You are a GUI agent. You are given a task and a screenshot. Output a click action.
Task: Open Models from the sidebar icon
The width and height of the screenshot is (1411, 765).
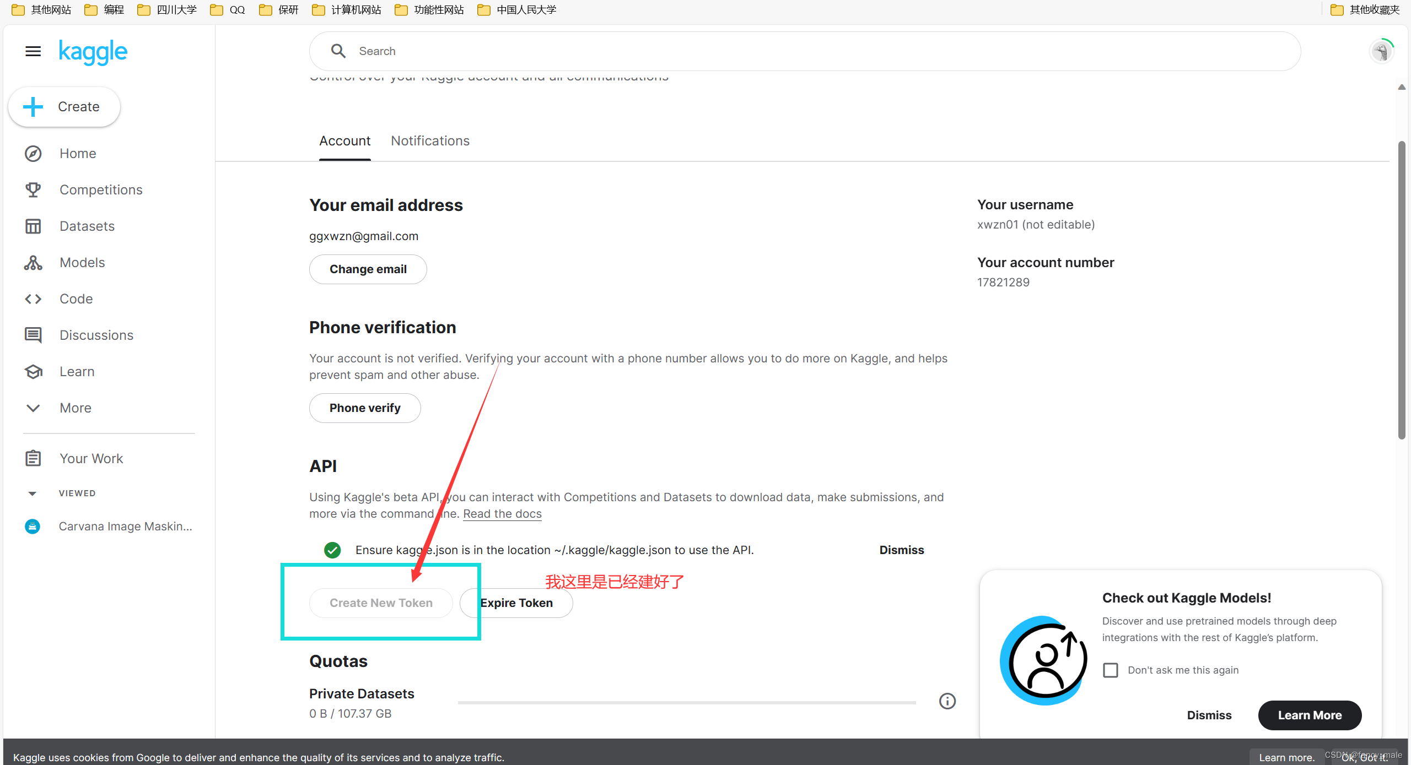[33, 262]
